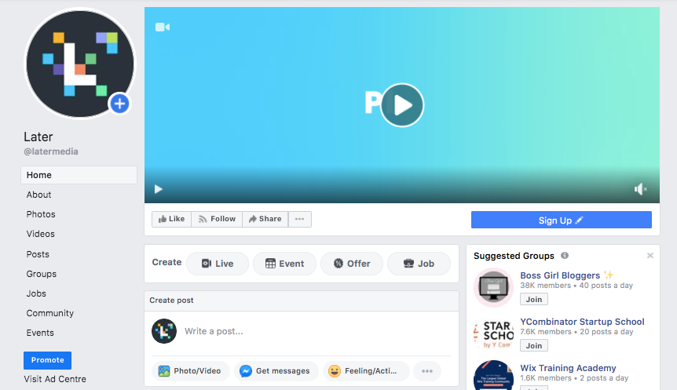Play the cover video with center play button

click(402, 105)
